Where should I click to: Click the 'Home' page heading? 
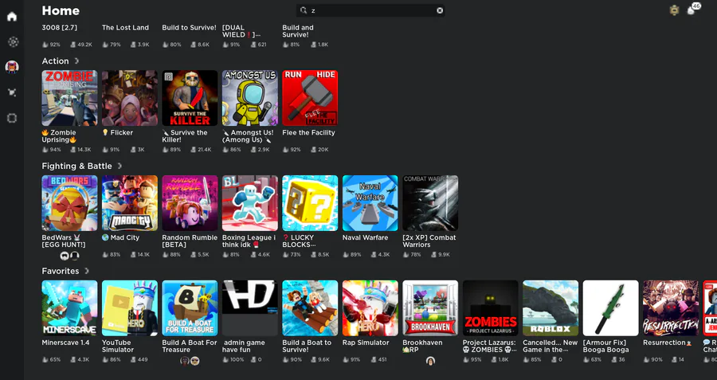61,10
